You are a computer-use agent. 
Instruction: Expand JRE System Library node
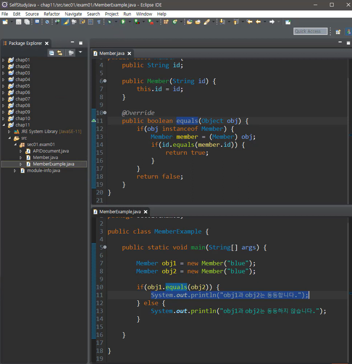click(x=9, y=131)
